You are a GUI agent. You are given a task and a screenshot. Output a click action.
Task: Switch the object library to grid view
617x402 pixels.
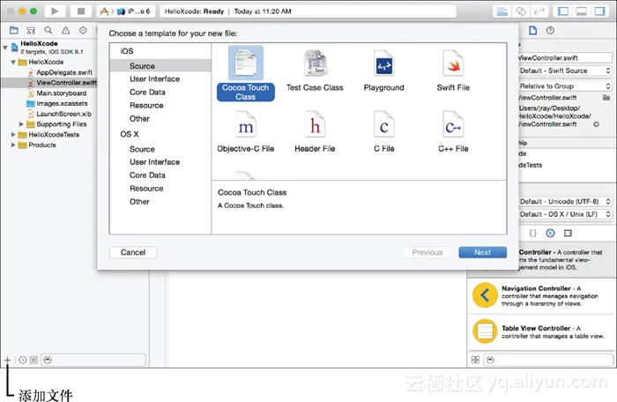pyautogui.click(x=475, y=360)
